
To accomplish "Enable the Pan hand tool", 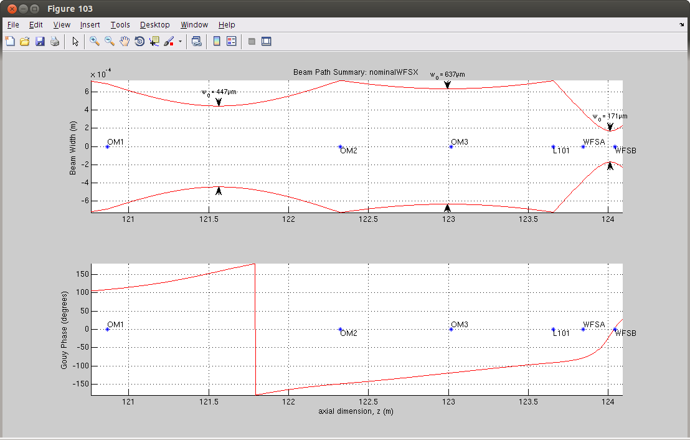I will point(125,41).
